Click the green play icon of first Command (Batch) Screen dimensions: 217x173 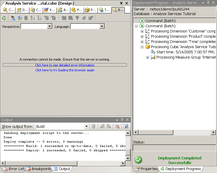[x=142, y=21]
